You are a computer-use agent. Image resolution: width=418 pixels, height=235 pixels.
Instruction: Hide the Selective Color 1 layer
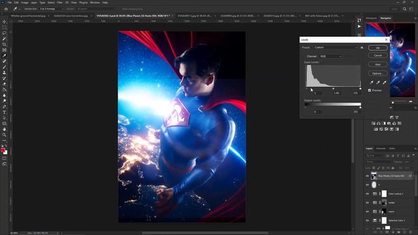click(367, 221)
